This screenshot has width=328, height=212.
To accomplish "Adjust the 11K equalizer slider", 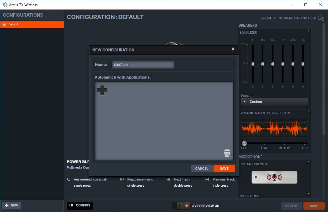I will pyautogui.click(x=303, y=64).
